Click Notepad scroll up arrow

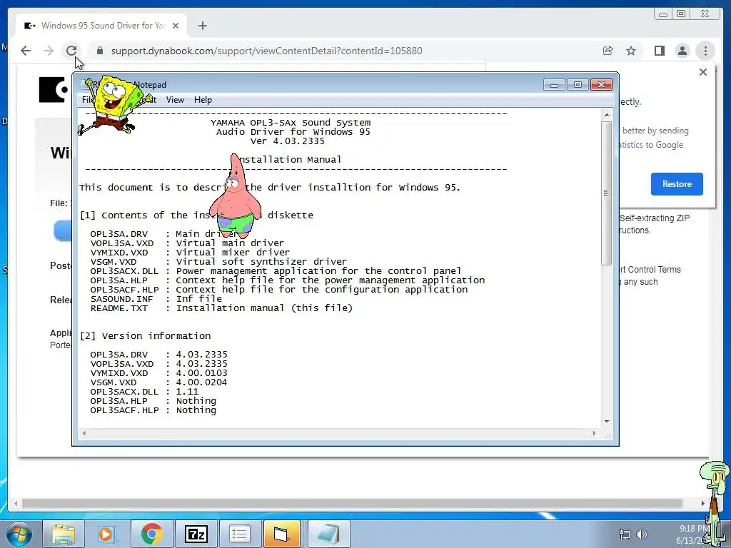(x=607, y=115)
